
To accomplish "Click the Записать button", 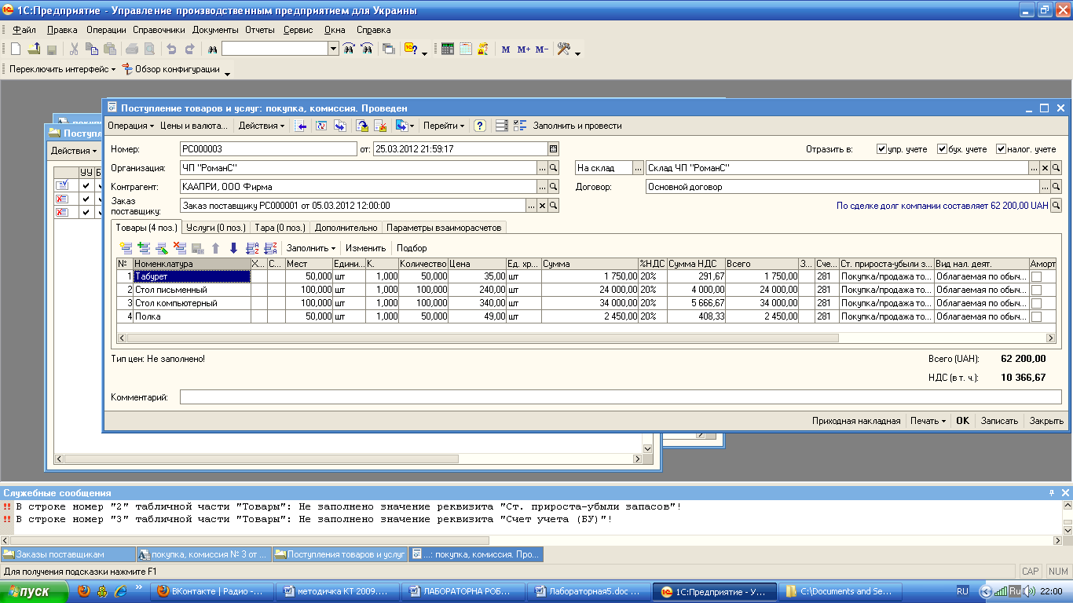I will [999, 421].
